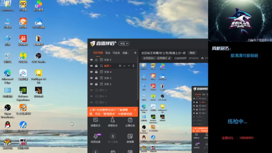The image size is (272, 153).
Task: Open 主播任务 panel
Action: pos(130,122)
